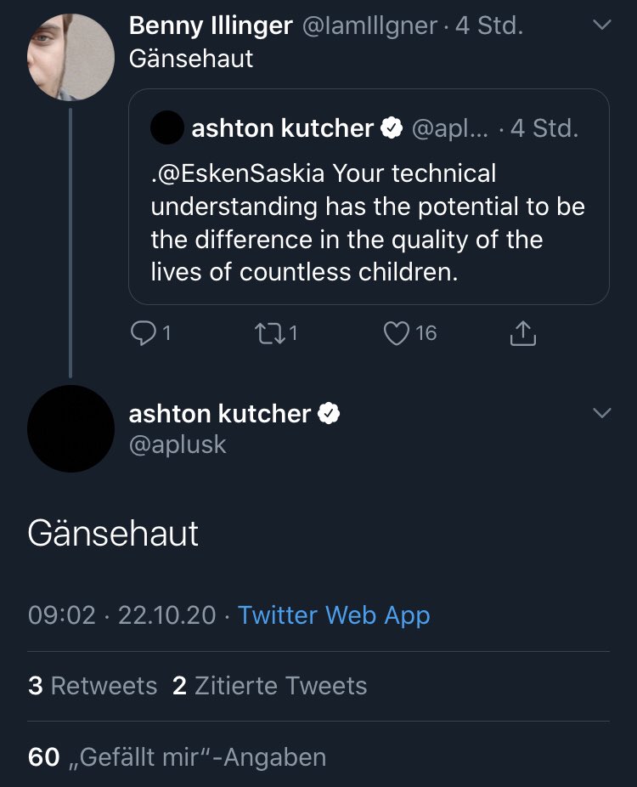
Task: Tap verified badge in quoted tweet header
Action: [392, 128]
